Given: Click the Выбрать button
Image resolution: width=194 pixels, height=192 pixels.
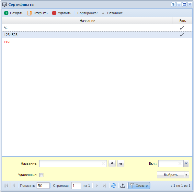Looking at the screenshot, I should (x=171, y=175).
